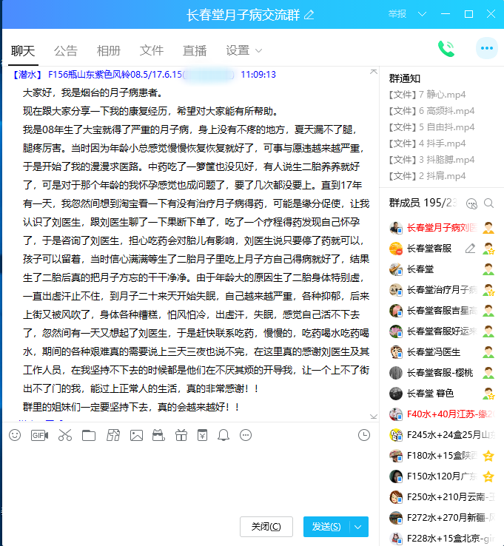504x546 pixels.
Task: Click the 关闭(C) button
Action: click(266, 527)
